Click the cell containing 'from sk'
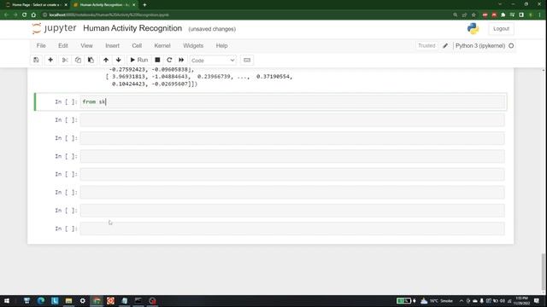The height and width of the screenshot is (307, 547). pos(292,101)
